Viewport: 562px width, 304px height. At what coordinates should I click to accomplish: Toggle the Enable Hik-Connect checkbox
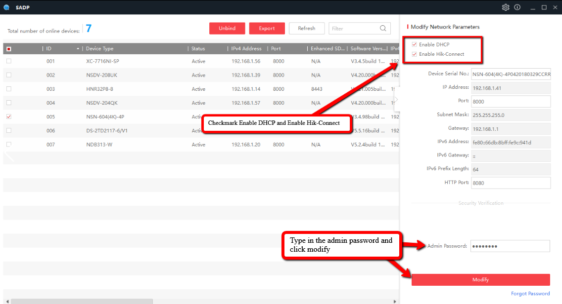(x=415, y=54)
